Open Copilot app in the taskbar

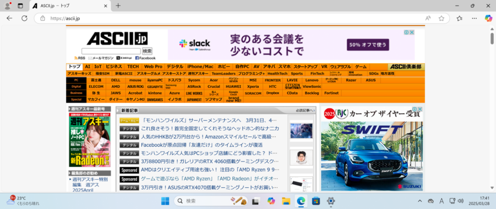271,201
